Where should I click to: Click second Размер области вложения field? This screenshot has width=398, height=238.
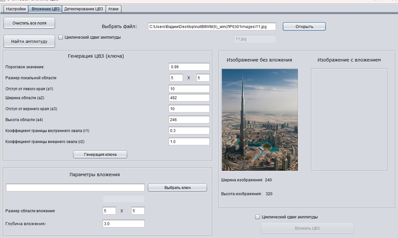click(138, 211)
